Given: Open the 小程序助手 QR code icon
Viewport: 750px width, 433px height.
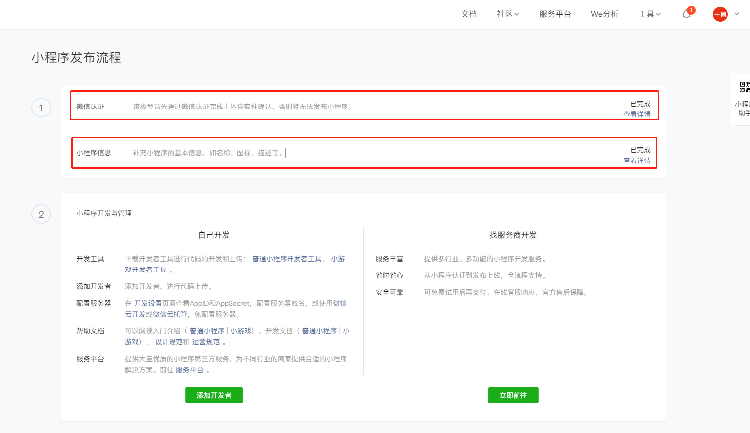Looking at the screenshot, I should (x=745, y=87).
